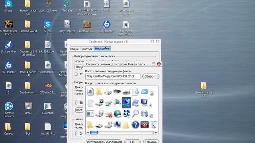This screenshot has width=255, height=143.
Task: Select the monitor with moon icon
Action: coord(144,102)
